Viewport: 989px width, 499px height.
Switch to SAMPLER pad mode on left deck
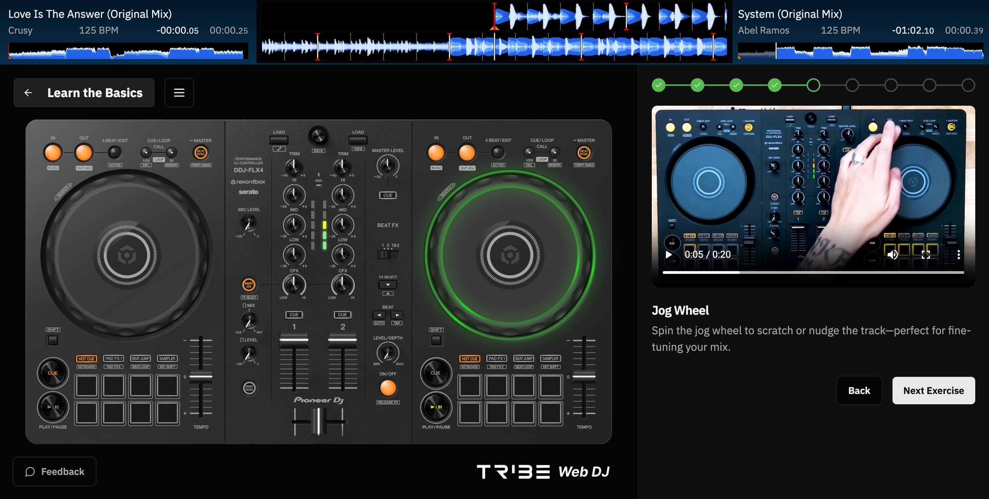(x=168, y=359)
